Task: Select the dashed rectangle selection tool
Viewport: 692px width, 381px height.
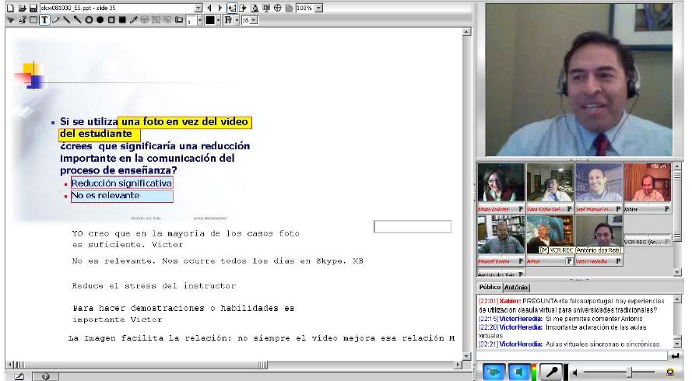Action: coord(33,20)
